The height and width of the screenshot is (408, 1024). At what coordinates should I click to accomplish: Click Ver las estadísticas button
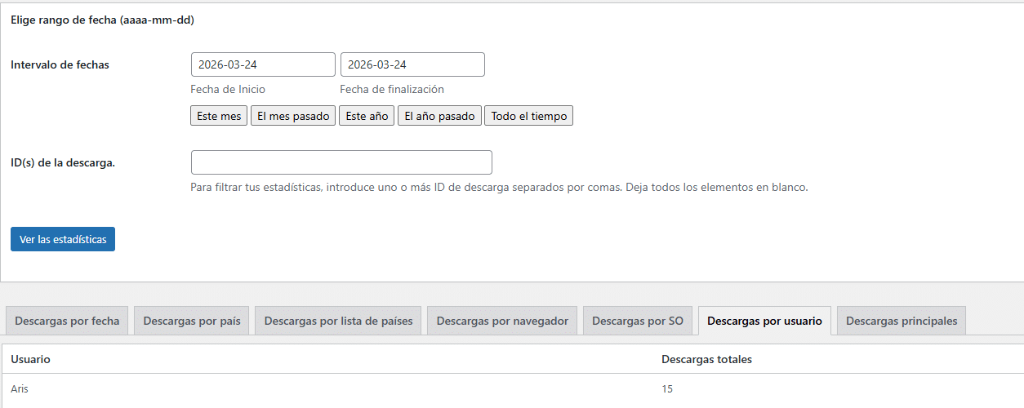(x=63, y=239)
